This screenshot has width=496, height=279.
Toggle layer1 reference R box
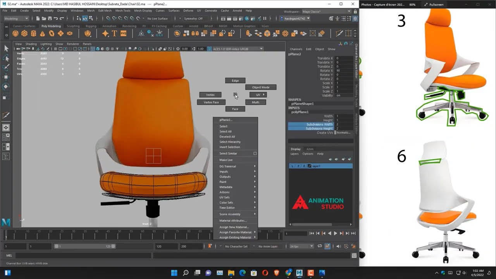304,166
